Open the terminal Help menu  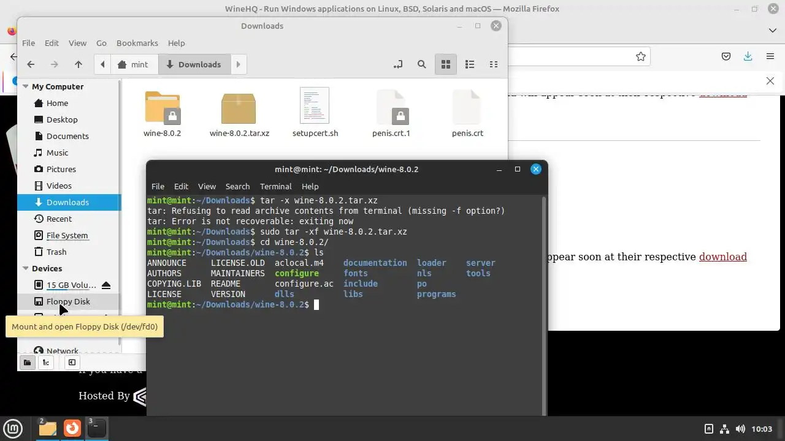[310, 186]
